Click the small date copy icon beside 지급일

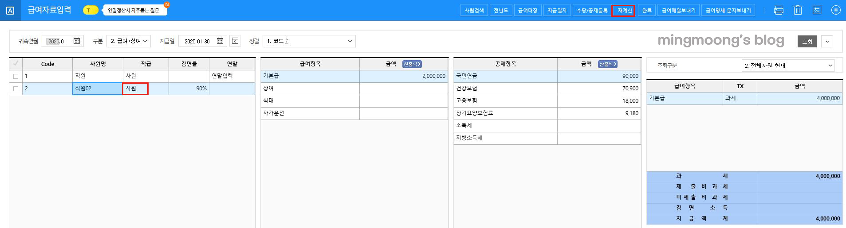click(x=235, y=41)
